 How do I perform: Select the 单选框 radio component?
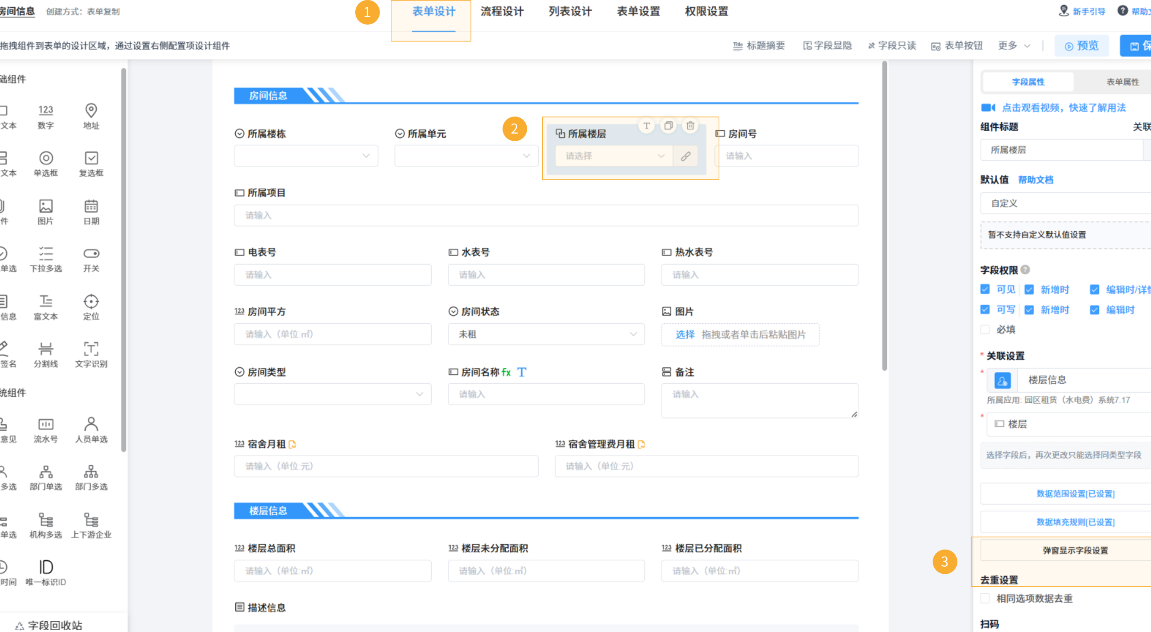[x=46, y=164]
